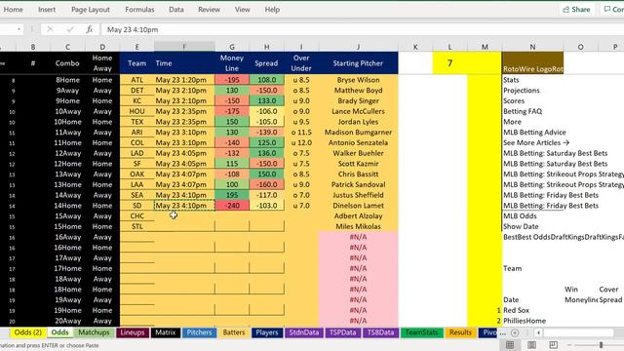624x351 pixels.
Task: Click the insert function fx icon
Action: coord(90,29)
